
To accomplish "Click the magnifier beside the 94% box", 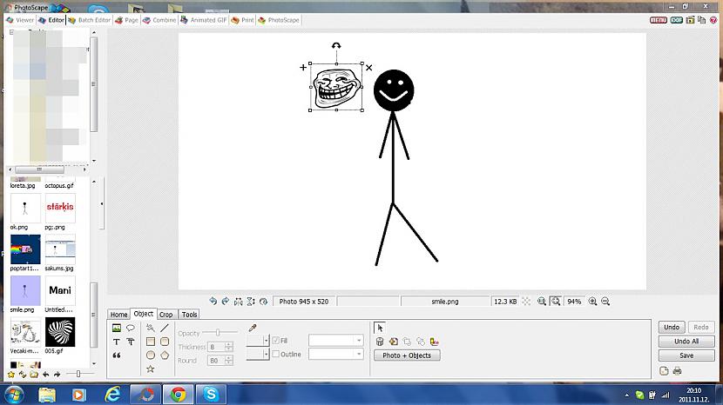I will 556,302.
